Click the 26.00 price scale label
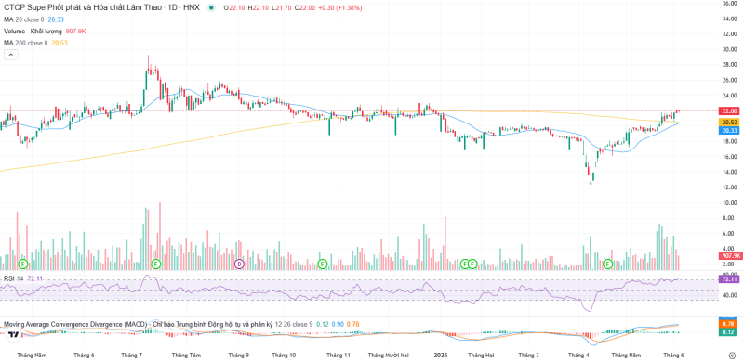The width and height of the screenshot is (744, 362). click(729, 80)
